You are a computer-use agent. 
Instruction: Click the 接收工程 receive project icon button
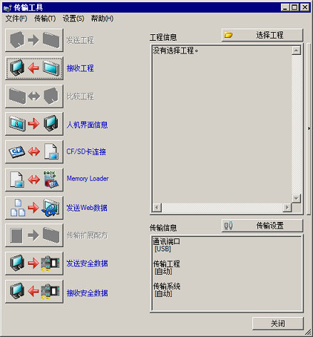click(34, 69)
